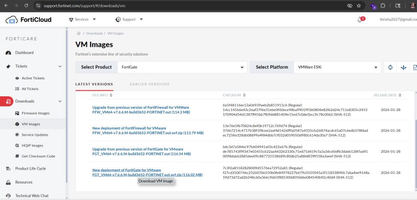Open the purple extension with badge 7

374,6
